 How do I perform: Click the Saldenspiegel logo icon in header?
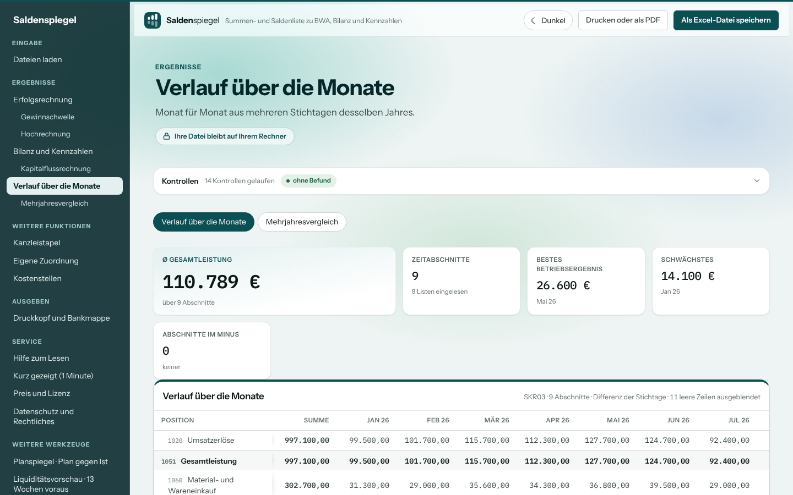[153, 20]
